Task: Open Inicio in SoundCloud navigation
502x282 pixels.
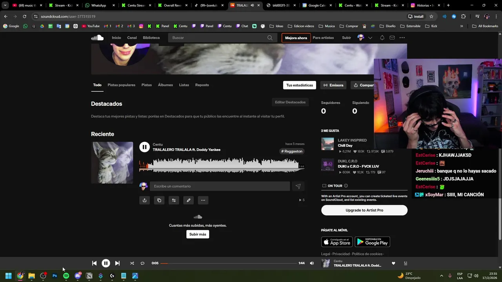Action: click(116, 38)
